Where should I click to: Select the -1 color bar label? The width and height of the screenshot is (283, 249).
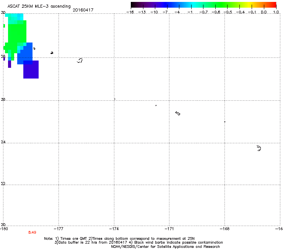click(x=190, y=12)
